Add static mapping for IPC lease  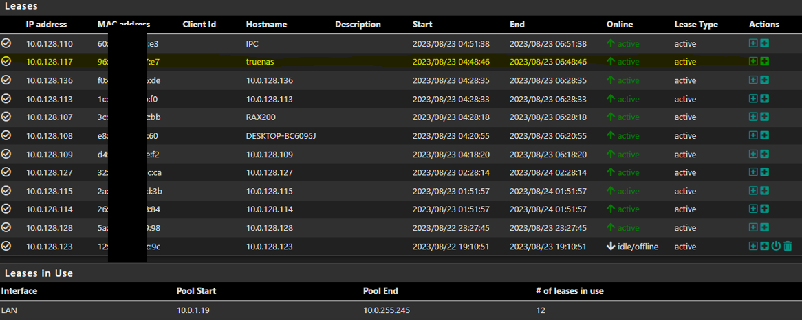pyautogui.click(x=753, y=43)
